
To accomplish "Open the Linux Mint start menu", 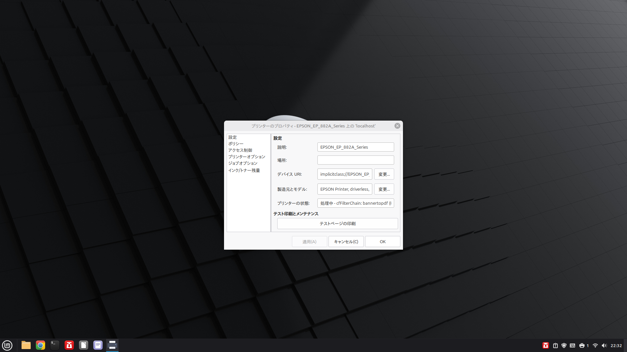I will (x=7, y=345).
